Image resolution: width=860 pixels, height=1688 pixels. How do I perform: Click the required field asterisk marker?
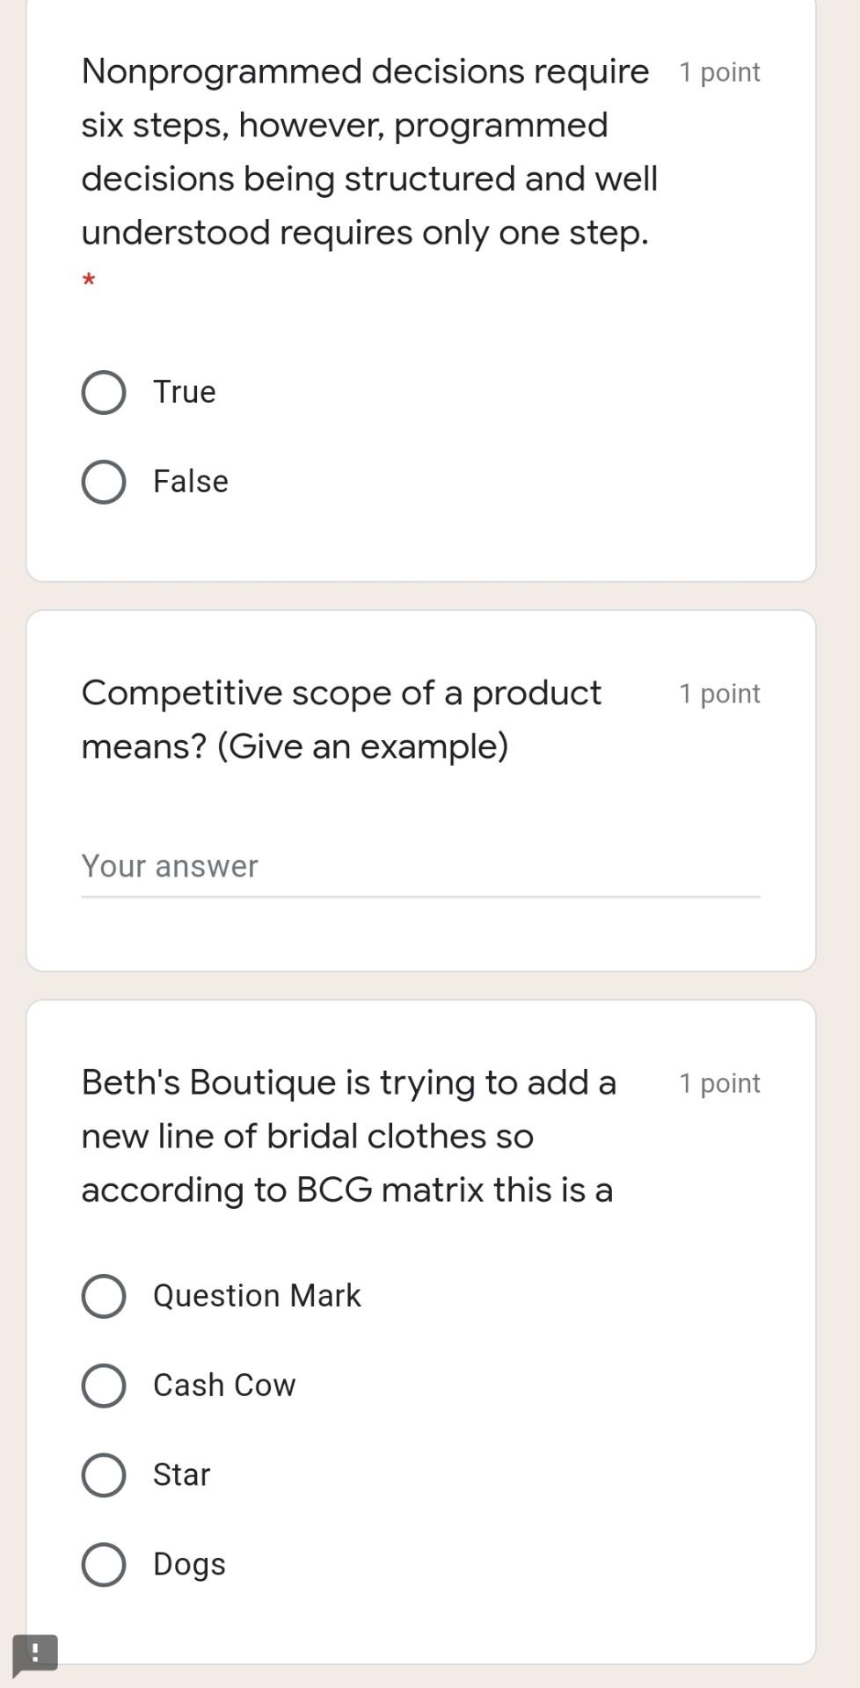pyautogui.click(x=88, y=280)
